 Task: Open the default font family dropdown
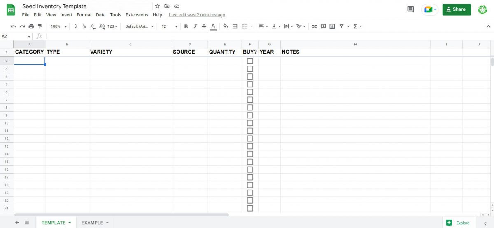click(x=140, y=26)
